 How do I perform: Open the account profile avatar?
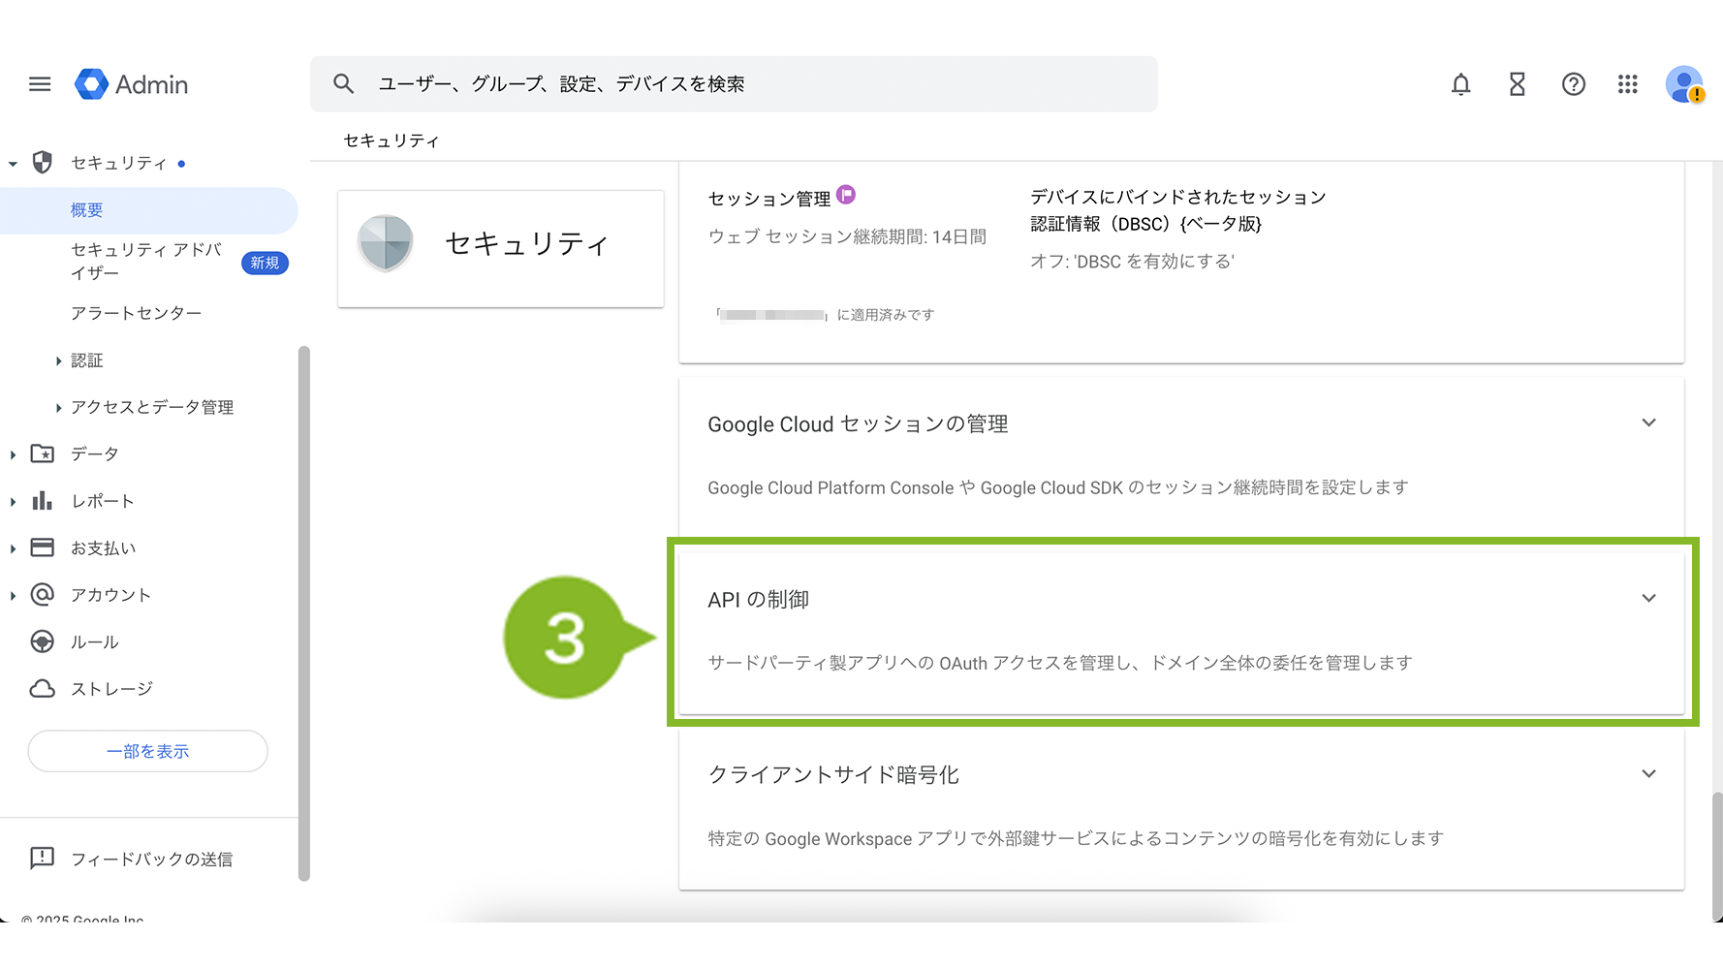tap(1684, 84)
